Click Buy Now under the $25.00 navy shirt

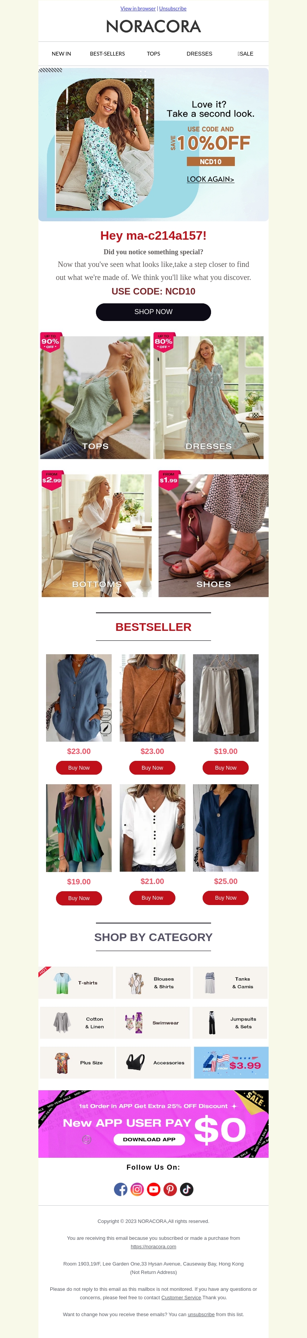225,897
